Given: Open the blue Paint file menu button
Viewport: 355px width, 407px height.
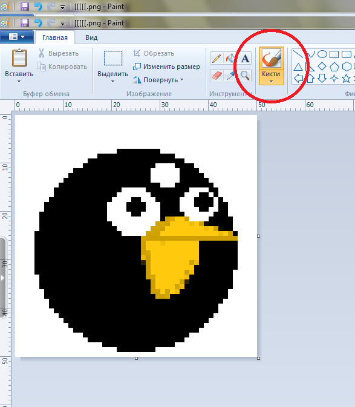Looking at the screenshot, I should tap(17, 37).
